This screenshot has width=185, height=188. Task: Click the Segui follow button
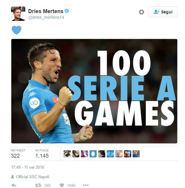coord(163,12)
